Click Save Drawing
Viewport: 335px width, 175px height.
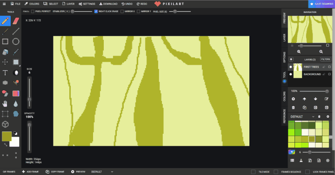(x=322, y=4)
